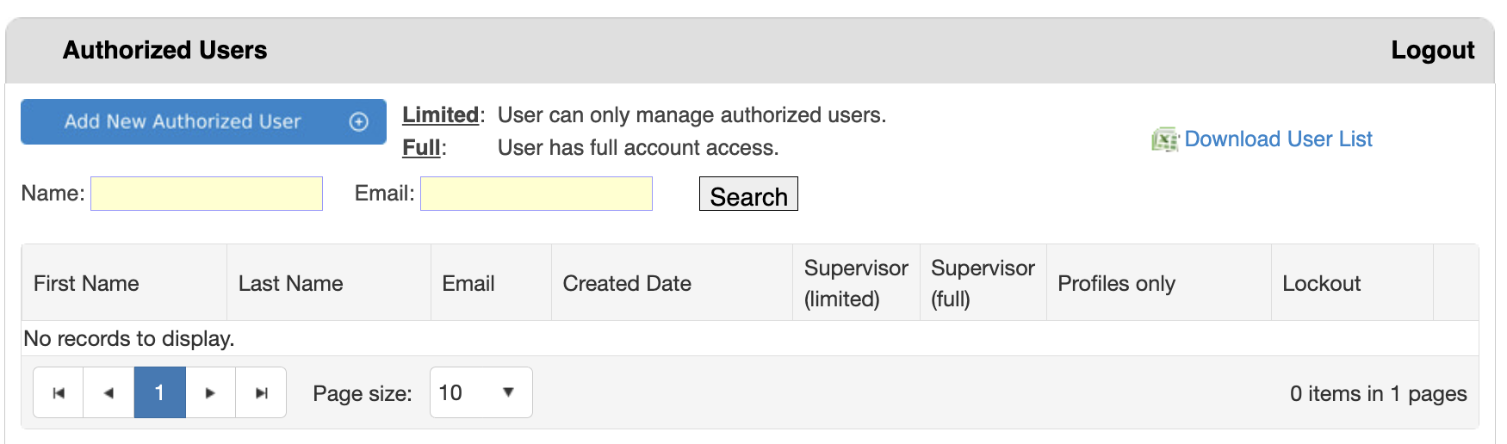
Task: Click the 'No records to display.' message
Action: (129, 338)
